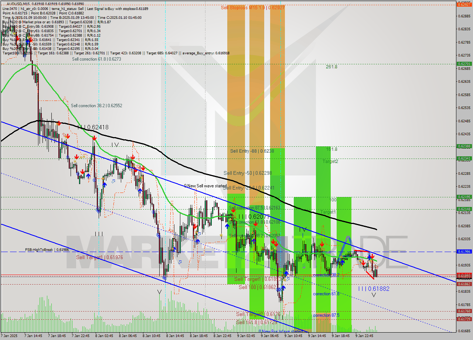This screenshot has width=473, height=340.
Task: Select the '0 New Buy Wave started' annotation
Action: point(280,331)
